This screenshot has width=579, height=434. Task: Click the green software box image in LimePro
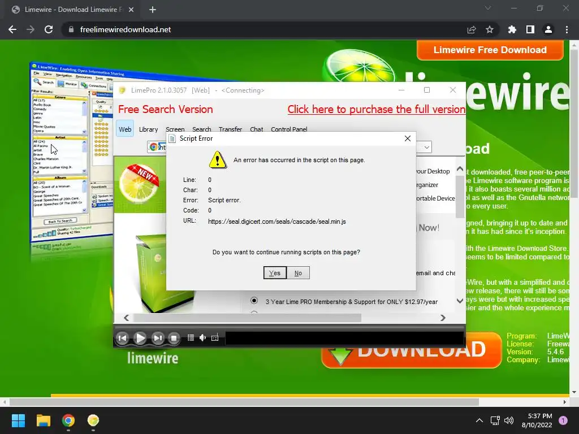tap(165, 273)
